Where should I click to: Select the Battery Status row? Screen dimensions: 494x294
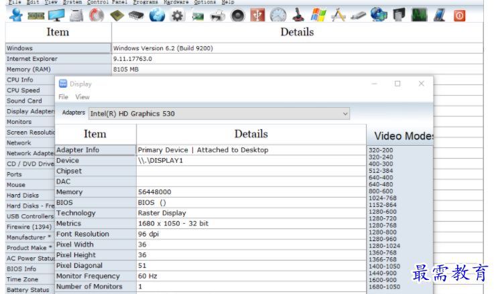pos(30,289)
